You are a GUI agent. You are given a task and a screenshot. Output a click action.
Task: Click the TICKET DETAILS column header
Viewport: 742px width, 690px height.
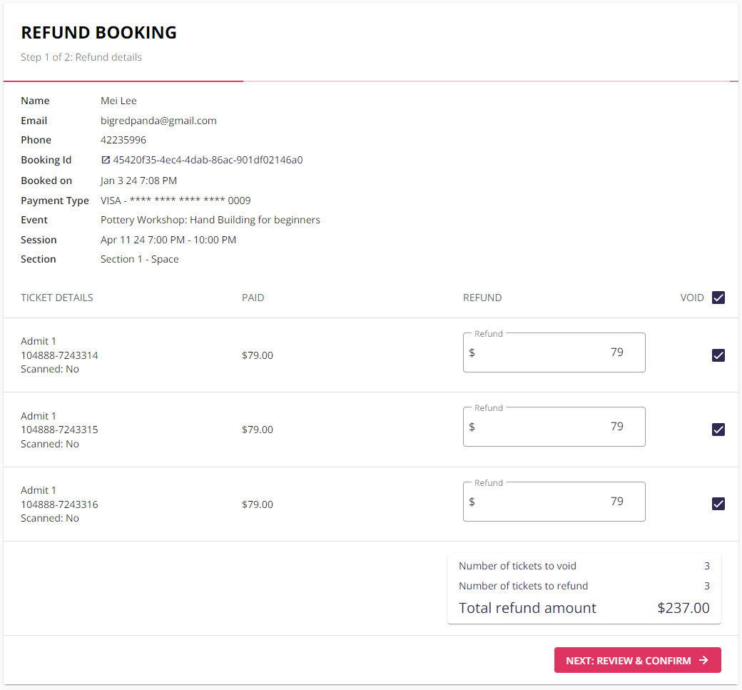(57, 298)
